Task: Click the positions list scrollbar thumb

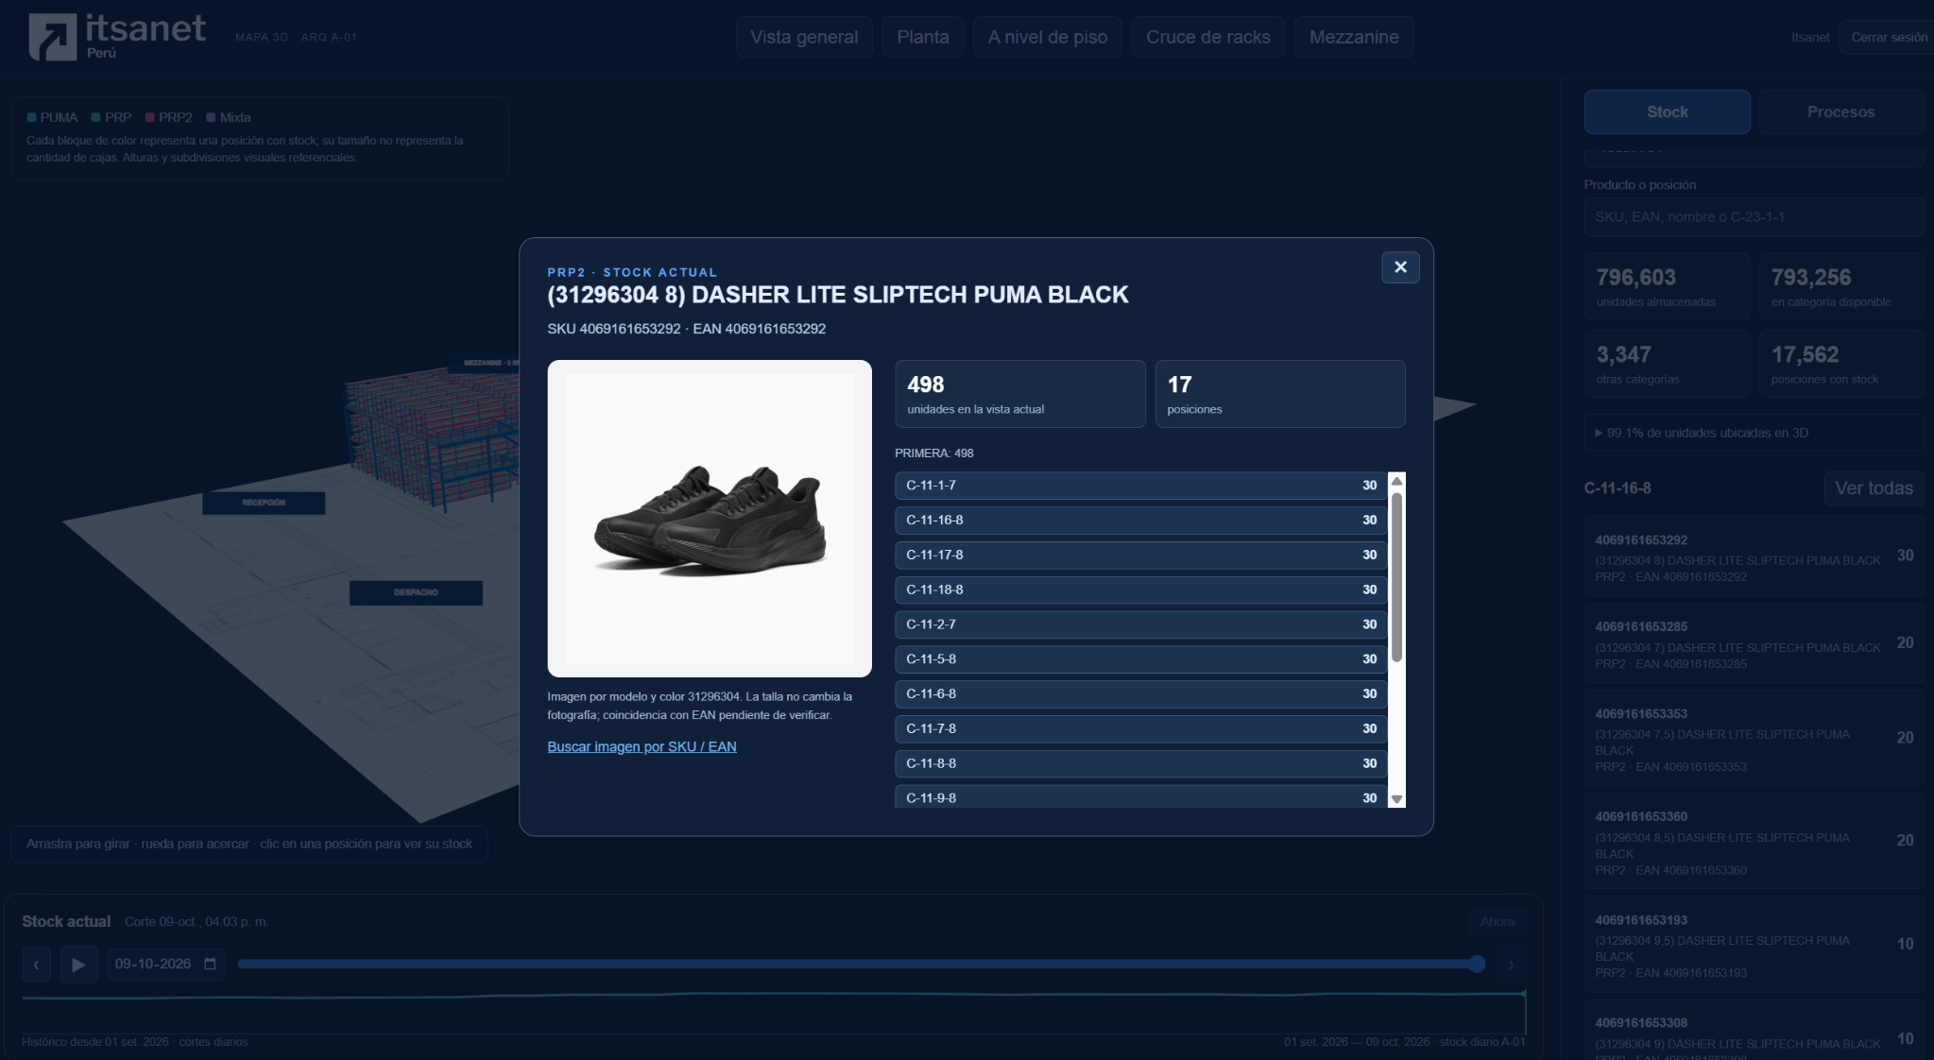Action: pyautogui.click(x=1396, y=576)
